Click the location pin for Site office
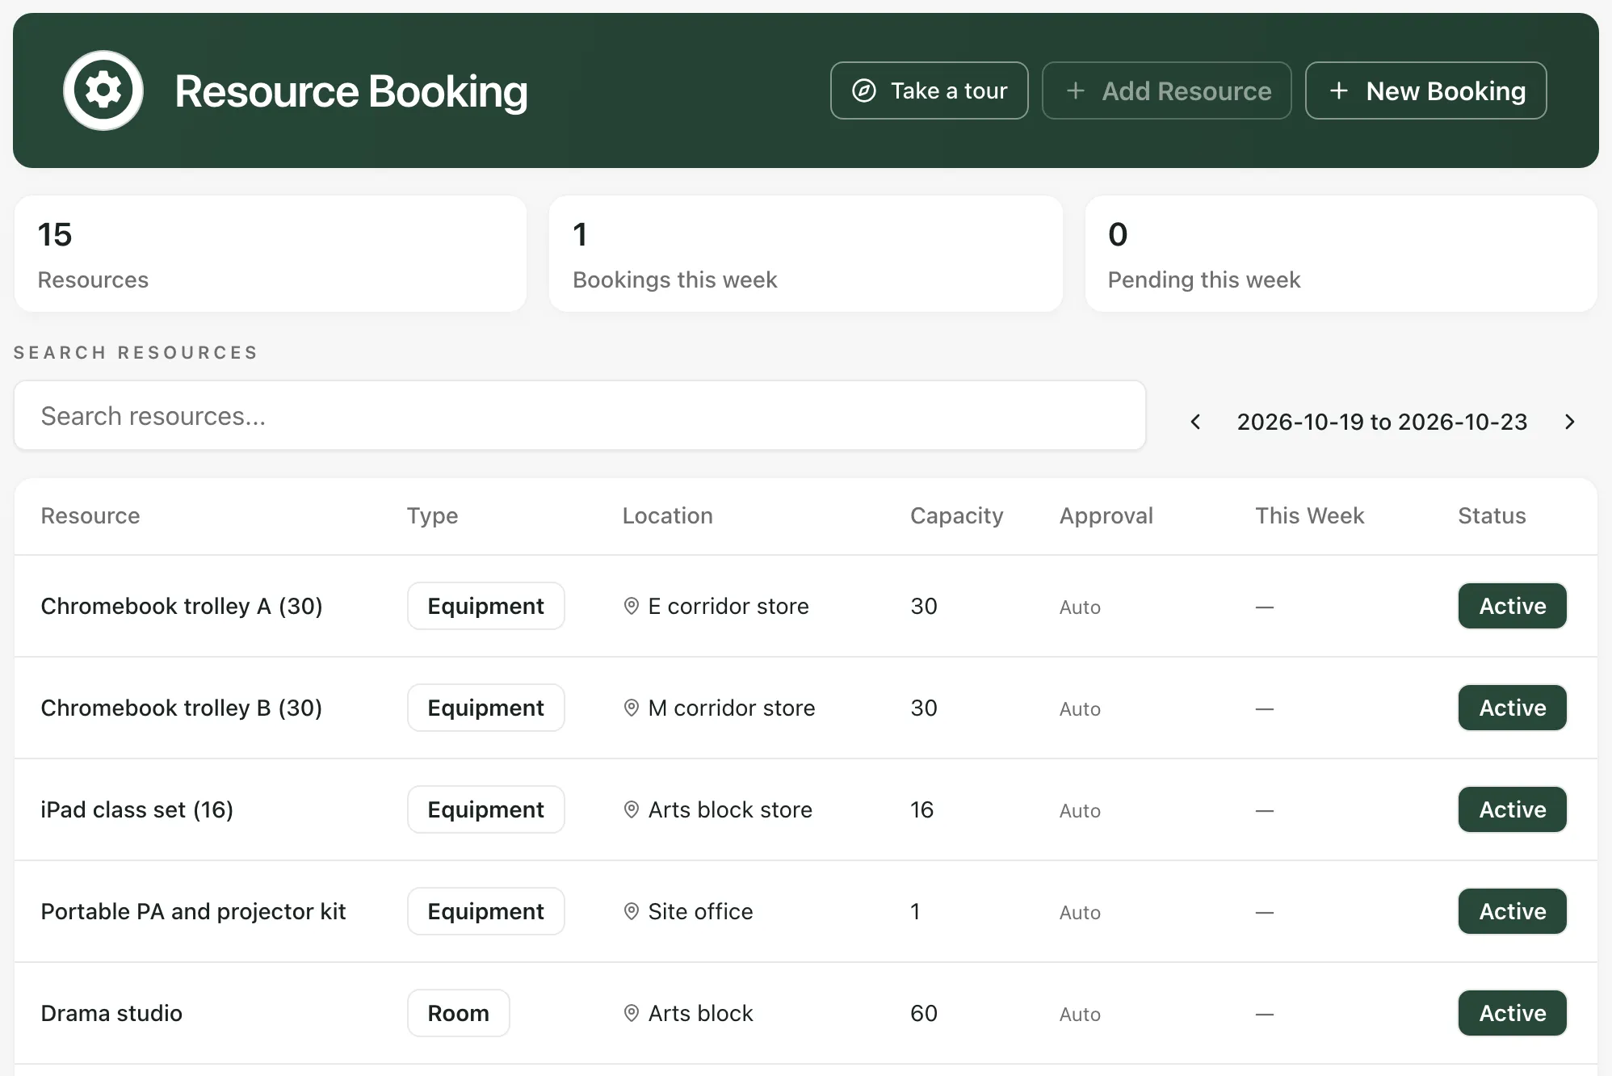Image resolution: width=1612 pixels, height=1076 pixels. (x=632, y=911)
